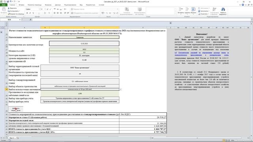Align text left in ribbon
This screenshot has height=142, width=253.
pyautogui.click(x=55, y=13)
